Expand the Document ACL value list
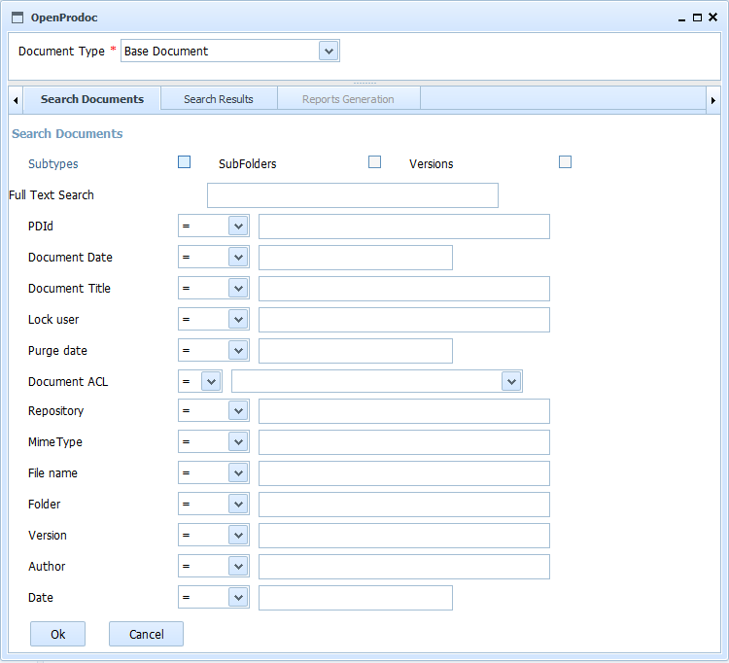Image resolution: width=729 pixels, height=663 pixels. point(511,381)
